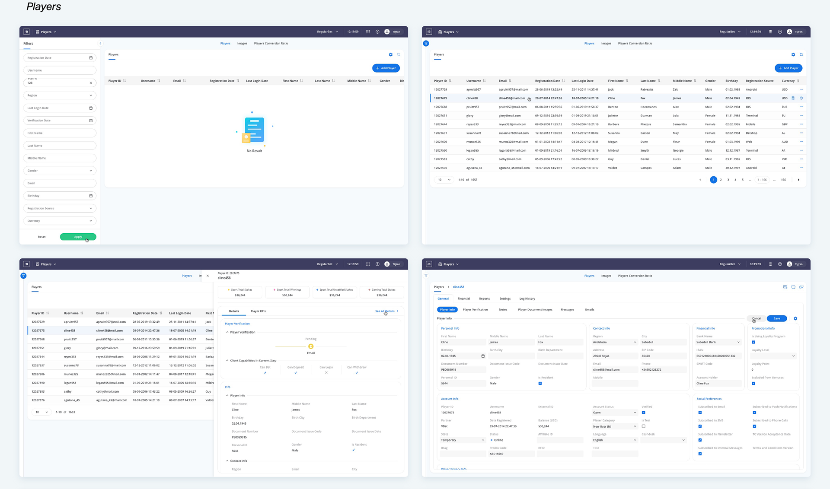Open the Log History tab

pyautogui.click(x=527, y=298)
